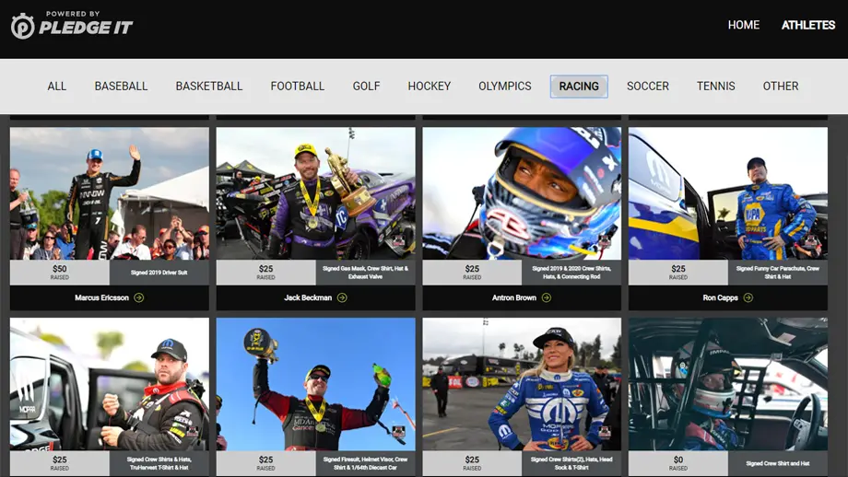
Task: Click Antron Brown's helmet photo
Action: [522, 193]
